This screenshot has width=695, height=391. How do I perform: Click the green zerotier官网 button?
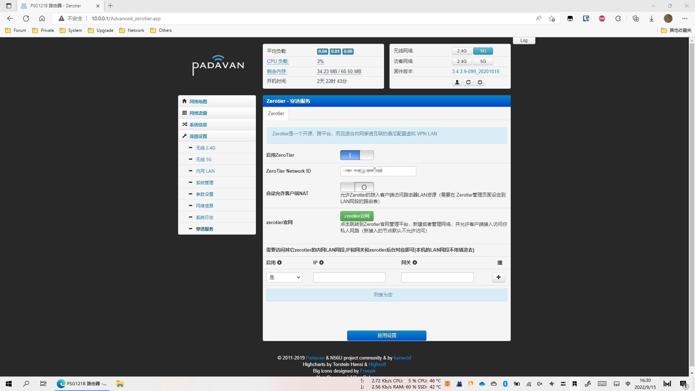(357, 216)
